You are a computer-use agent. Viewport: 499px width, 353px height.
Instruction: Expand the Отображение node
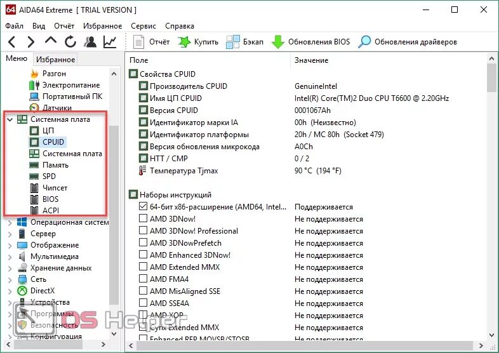10,246
